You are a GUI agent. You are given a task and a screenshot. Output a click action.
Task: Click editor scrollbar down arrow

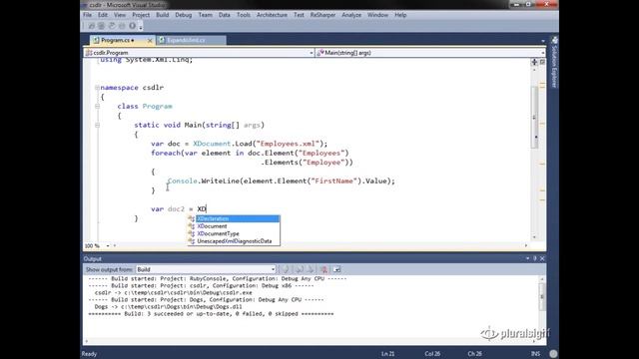535,237
